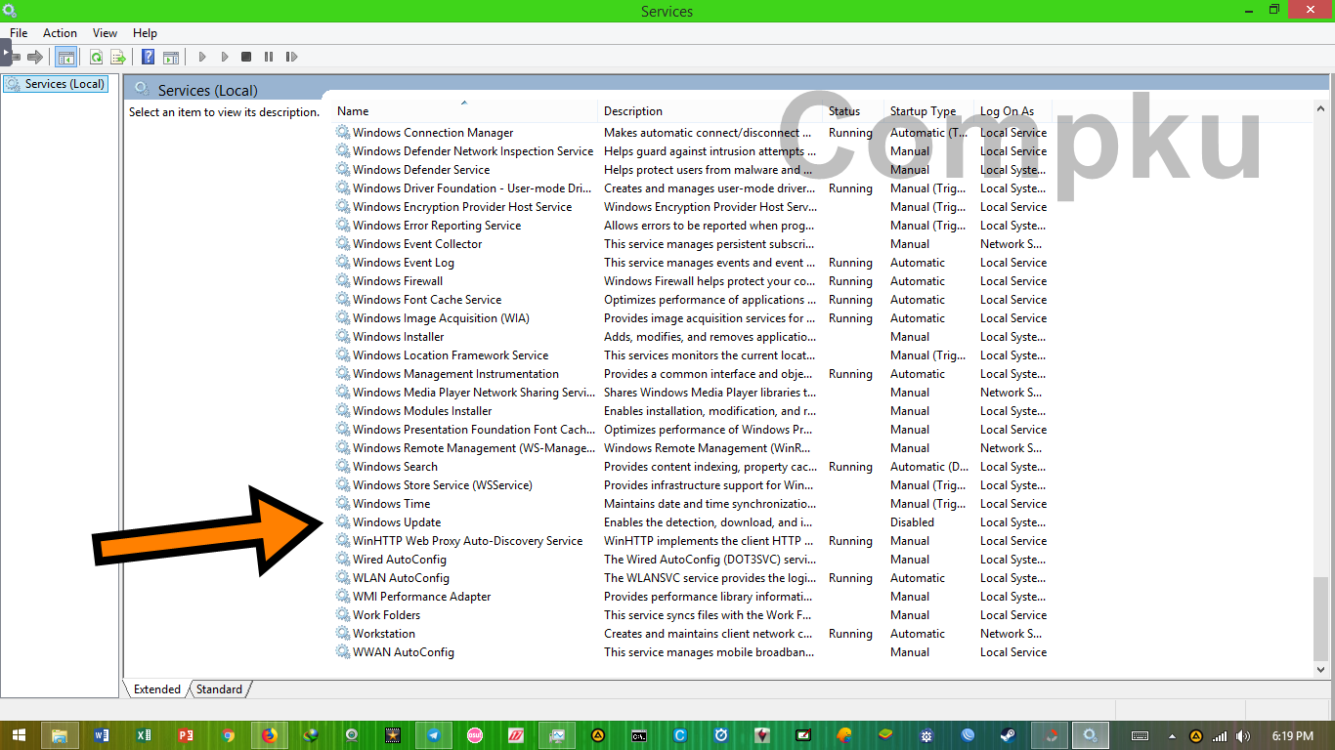Click the gear icon beside Workstation
Viewport: 1335px width, 750px height.
pyautogui.click(x=343, y=634)
